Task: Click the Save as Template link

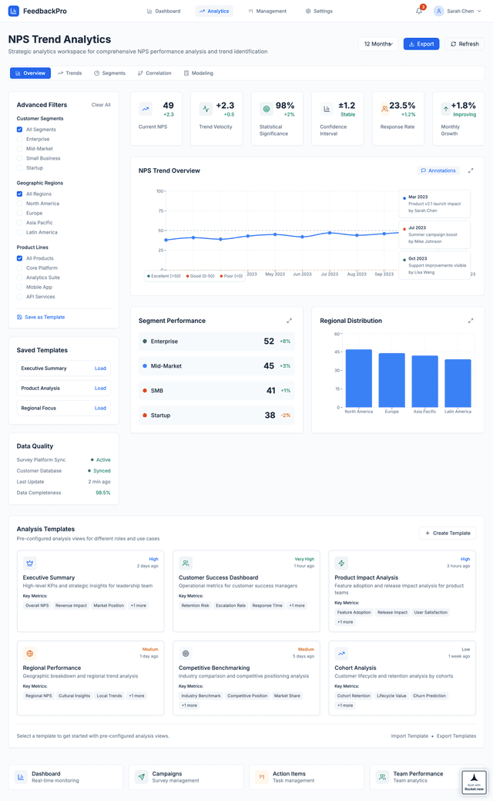Action: 41,317
